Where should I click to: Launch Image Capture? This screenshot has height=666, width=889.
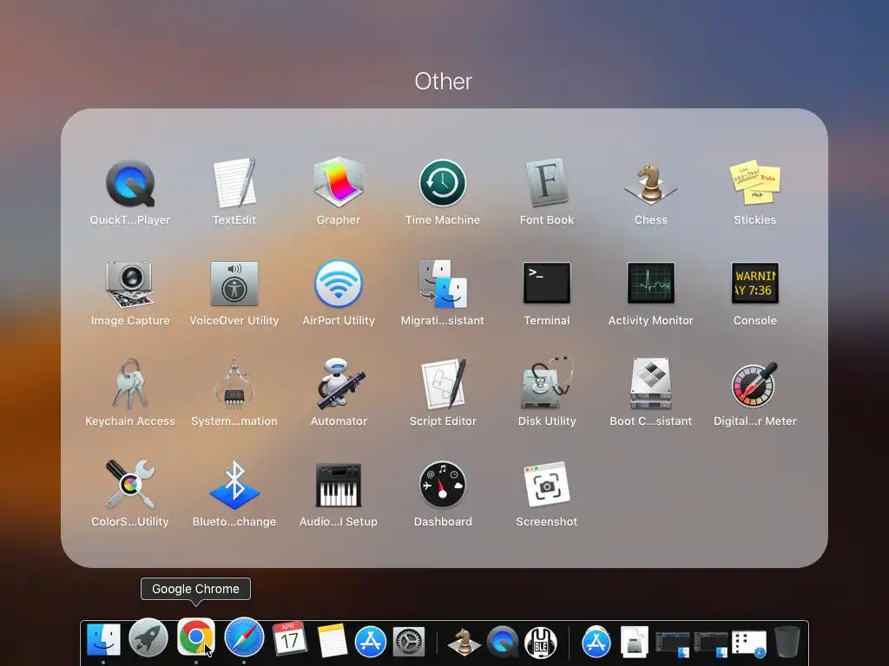pos(130,284)
